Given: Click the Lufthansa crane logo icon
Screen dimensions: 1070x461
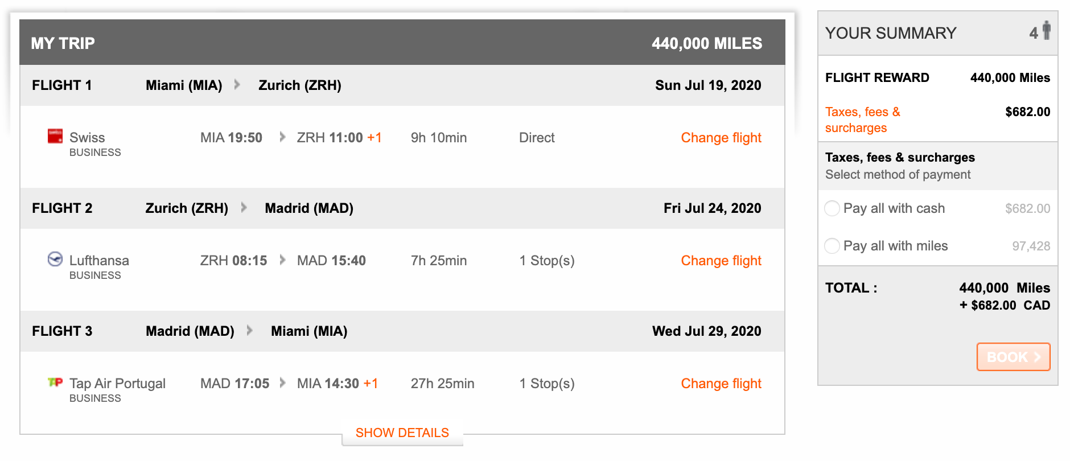Looking at the screenshot, I should [x=55, y=260].
